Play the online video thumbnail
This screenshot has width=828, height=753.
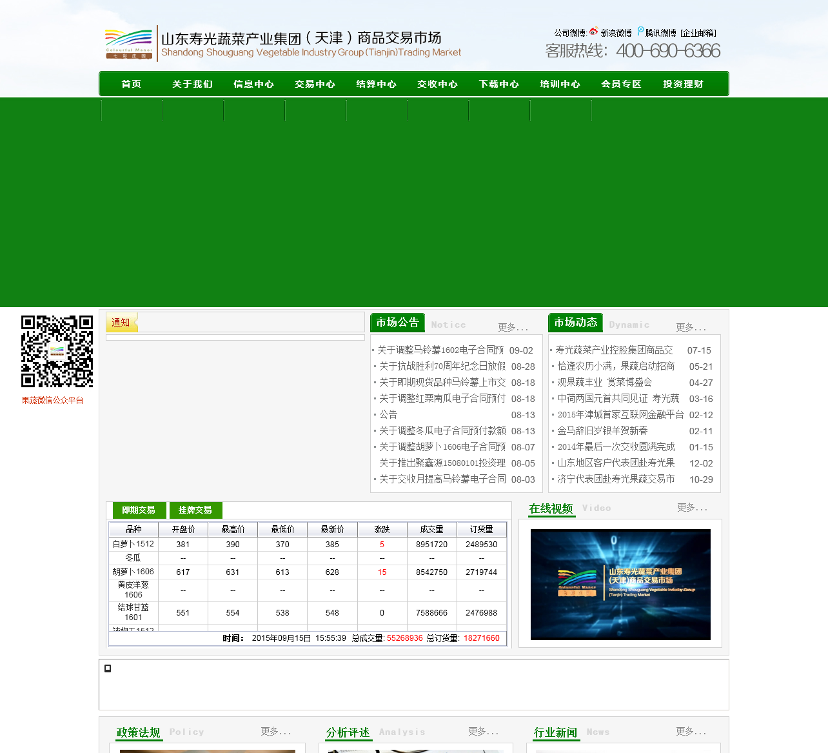(620, 585)
